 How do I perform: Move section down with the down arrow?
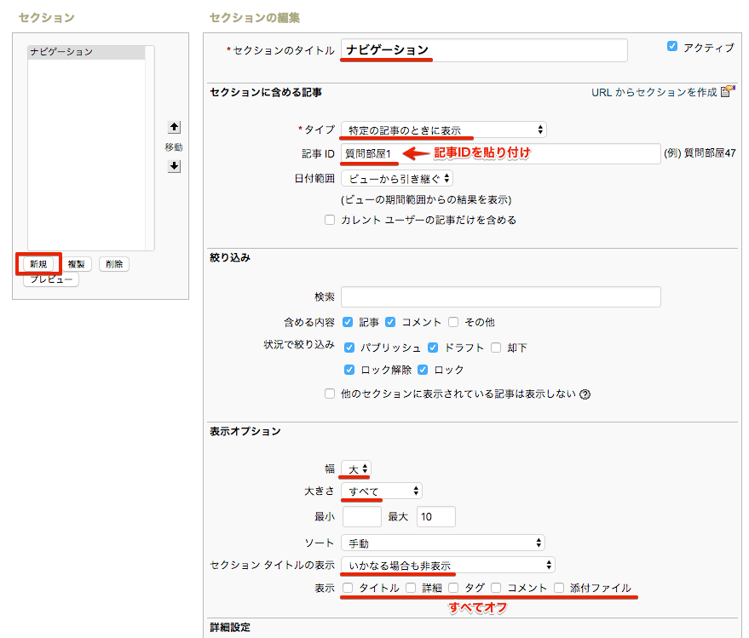175,166
